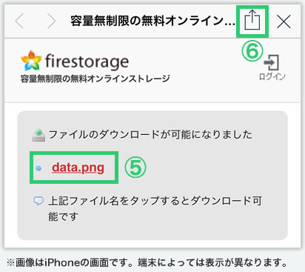Click the colorful firestorage flower logo

click(x=31, y=61)
